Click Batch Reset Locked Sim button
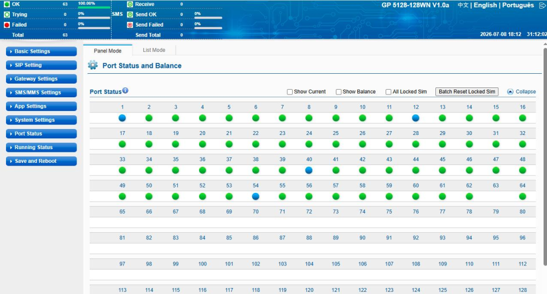The width and height of the screenshot is (547, 294). pyautogui.click(x=467, y=92)
